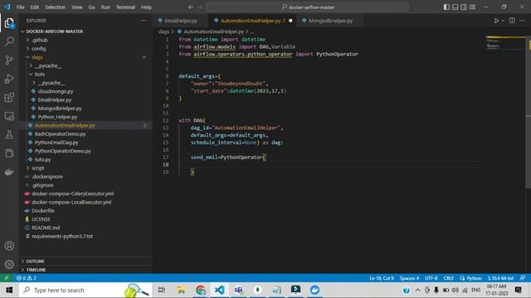Open the Edit menu

(34, 7)
